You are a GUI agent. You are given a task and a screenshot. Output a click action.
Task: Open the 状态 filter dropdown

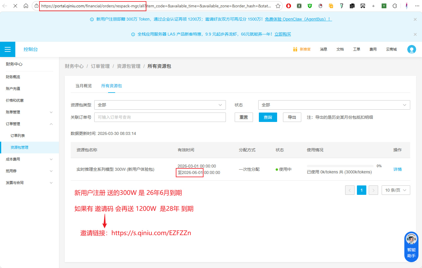[334, 105]
